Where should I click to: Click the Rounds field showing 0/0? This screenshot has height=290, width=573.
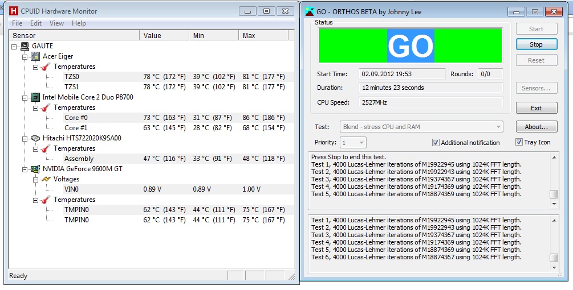tap(491, 74)
